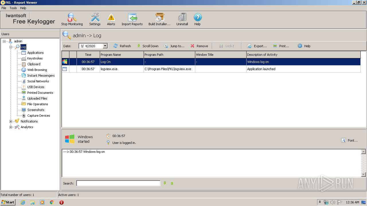This screenshot has height=206, width=367.
Task: Open Screenshots log category
Action: (x=36, y=110)
